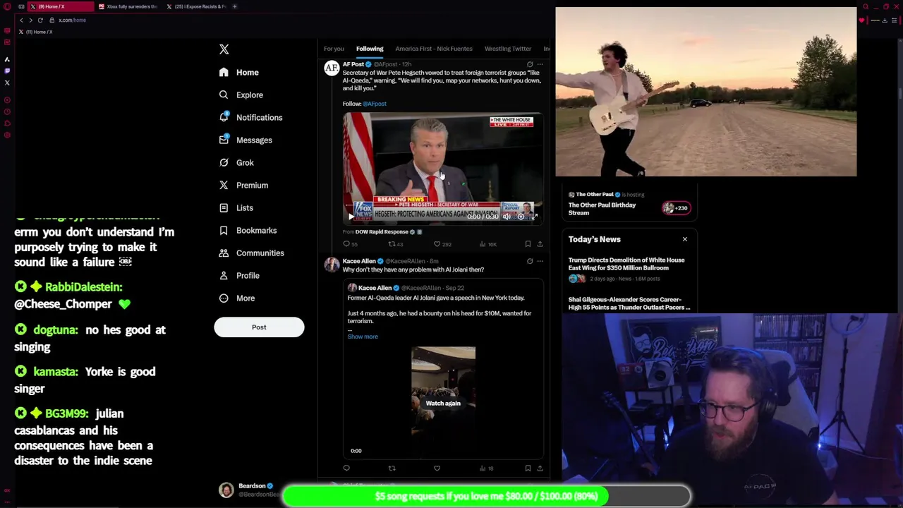Select the Following timeline tab

370,49
